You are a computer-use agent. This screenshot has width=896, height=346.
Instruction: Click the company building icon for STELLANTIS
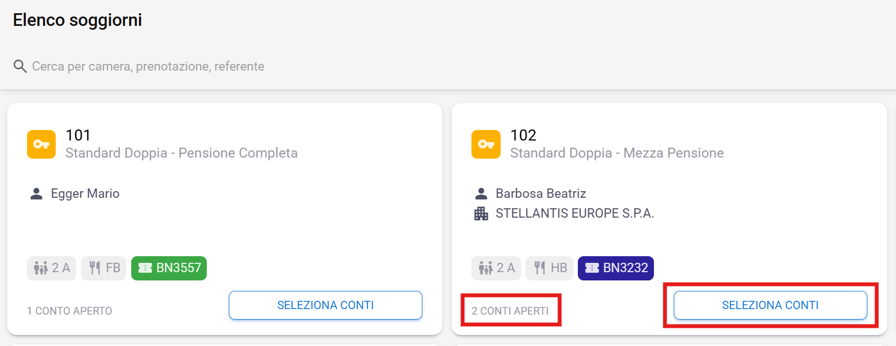[481, 214]
